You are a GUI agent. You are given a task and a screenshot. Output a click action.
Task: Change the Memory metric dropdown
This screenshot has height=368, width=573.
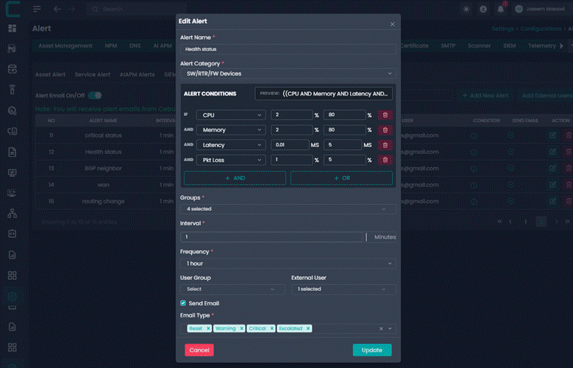click(231, 130)
